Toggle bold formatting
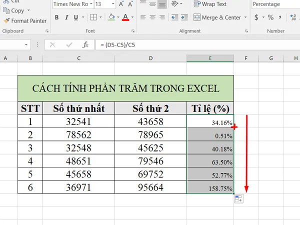Image resolution: width=300 pixels, height=225 pixels. click(x=57, y=17)
